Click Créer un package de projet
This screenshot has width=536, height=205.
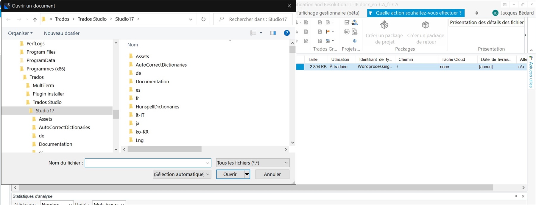point(384,32)
